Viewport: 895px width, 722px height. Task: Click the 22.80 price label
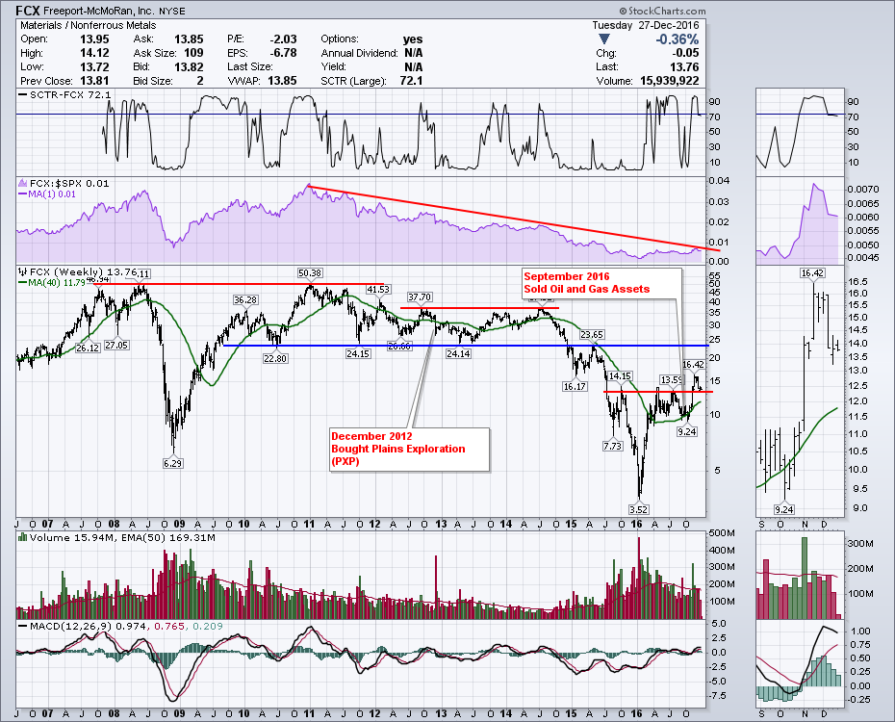click(x=275, y=358)
